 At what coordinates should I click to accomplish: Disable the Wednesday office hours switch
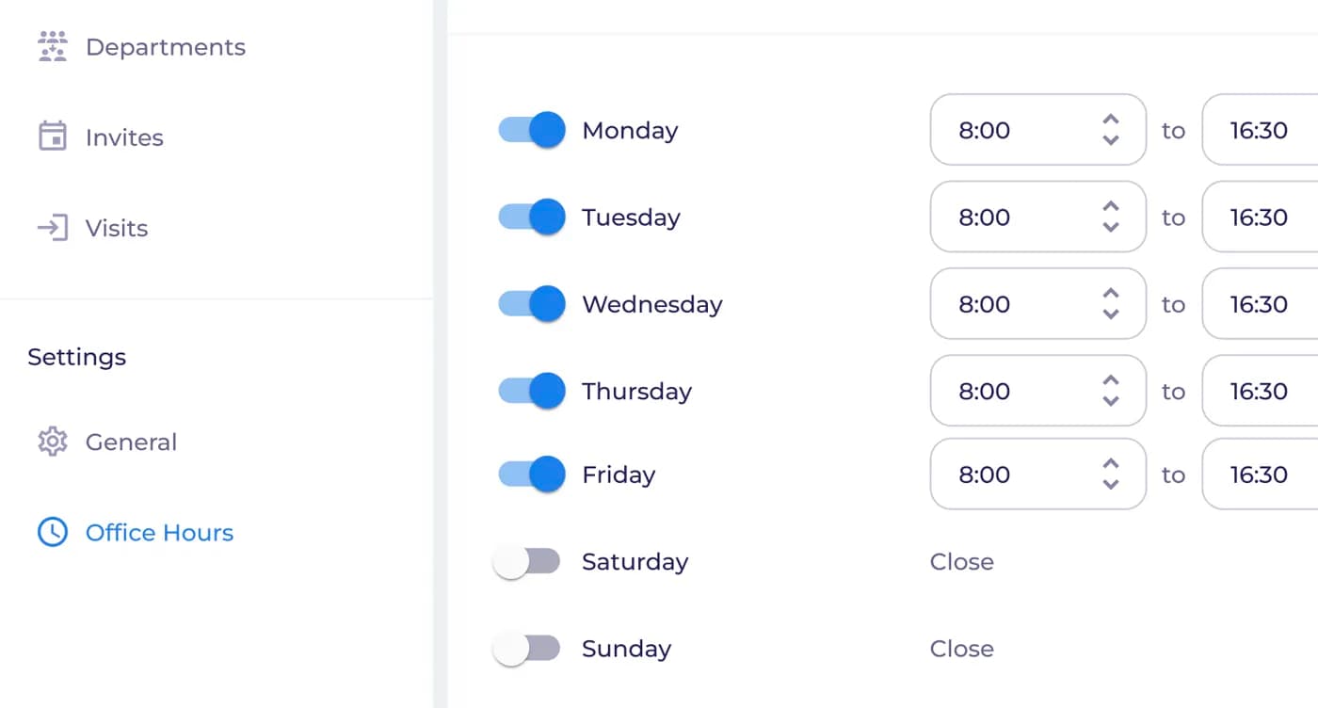pyautogui.click(x=532, y=304)
